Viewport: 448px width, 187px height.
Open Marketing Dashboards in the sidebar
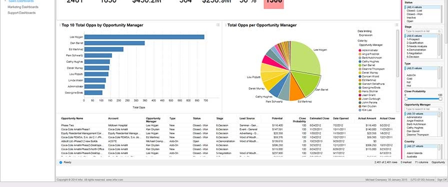tap(23, 7)
